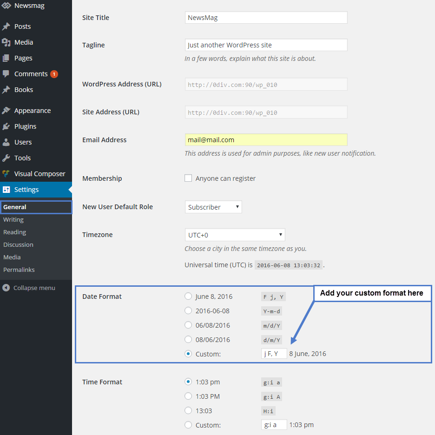Screen dimensions: 435x435
Task: Click the Comments speech bubble icon
Action: tap(6, 74)
